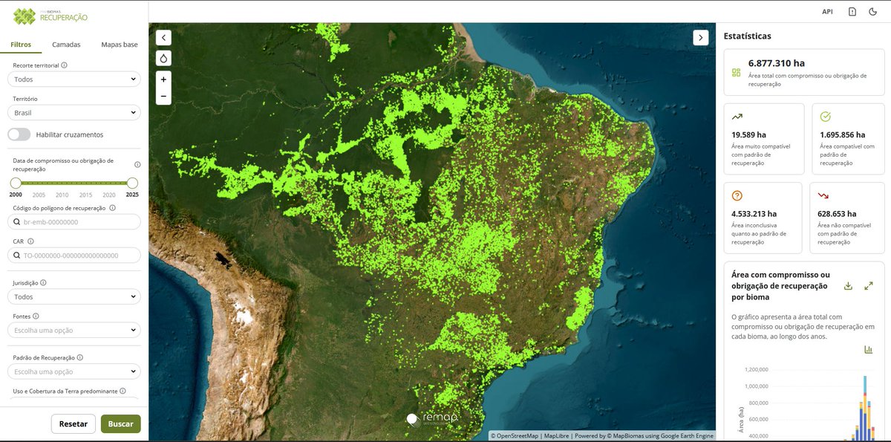Show info for Recorte territorial
Viewport: 891px width, 442px height.
click(x=64, y=65)
